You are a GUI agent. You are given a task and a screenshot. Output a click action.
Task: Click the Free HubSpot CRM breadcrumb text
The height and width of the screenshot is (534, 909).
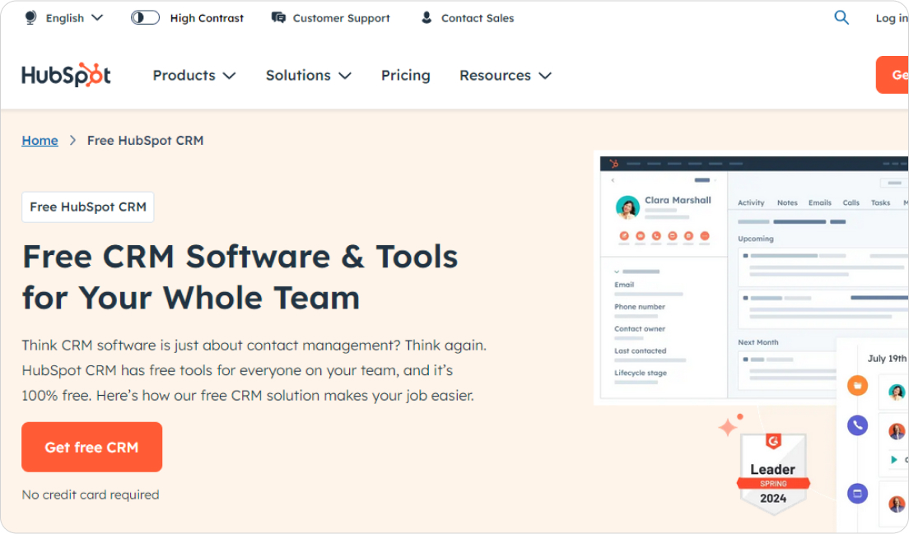point(146,140)
